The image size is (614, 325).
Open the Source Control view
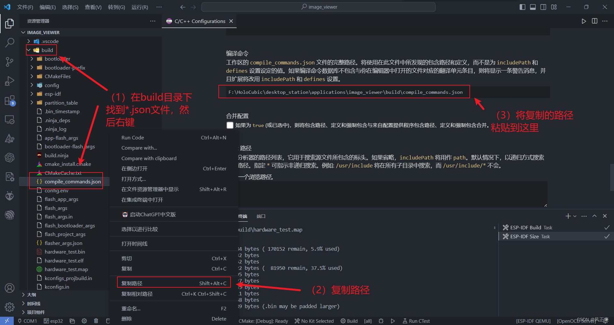[10, 62]
